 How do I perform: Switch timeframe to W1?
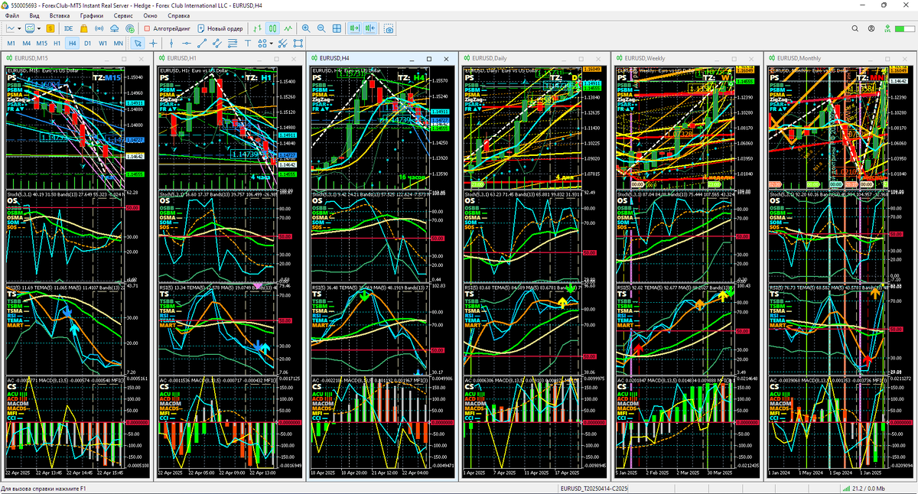click(103, 44)
